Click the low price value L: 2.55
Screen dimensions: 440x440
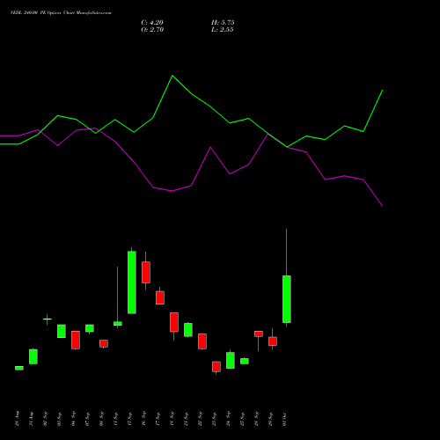222,30
